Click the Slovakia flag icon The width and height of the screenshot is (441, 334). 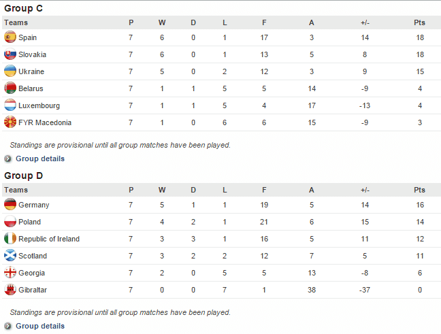point(10,54)
